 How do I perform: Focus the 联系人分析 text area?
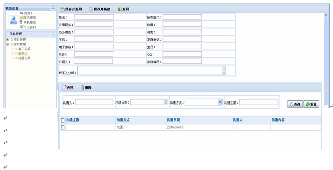click(x=152, y=70)
